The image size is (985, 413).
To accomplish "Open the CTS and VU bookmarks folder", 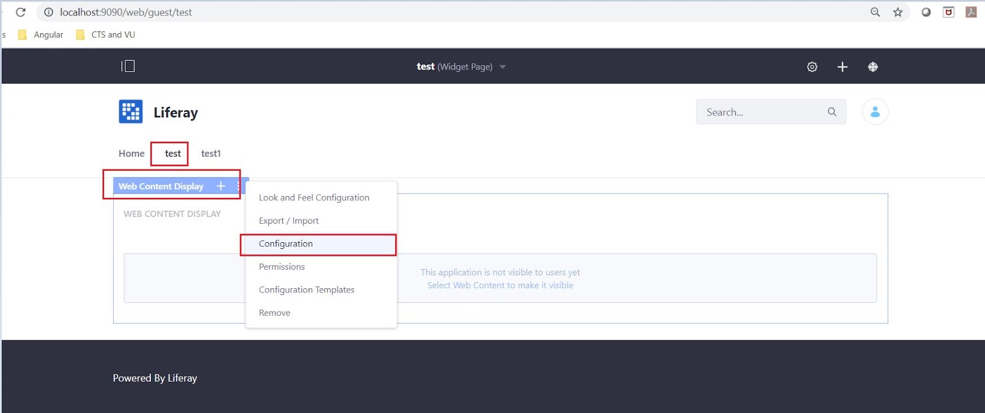I will click(x=105, y=35).
